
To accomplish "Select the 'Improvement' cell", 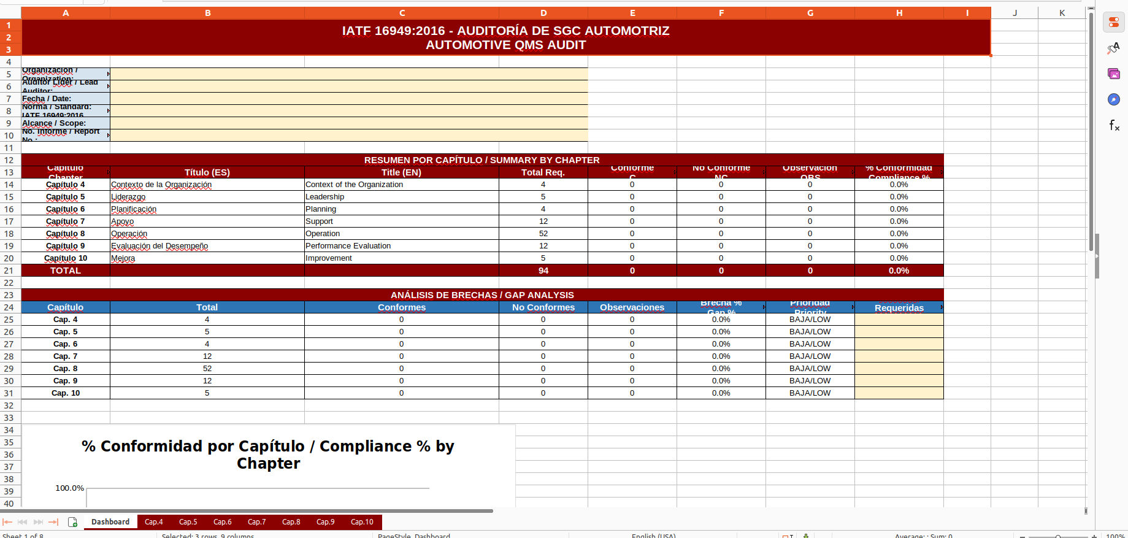I will 402,258.
